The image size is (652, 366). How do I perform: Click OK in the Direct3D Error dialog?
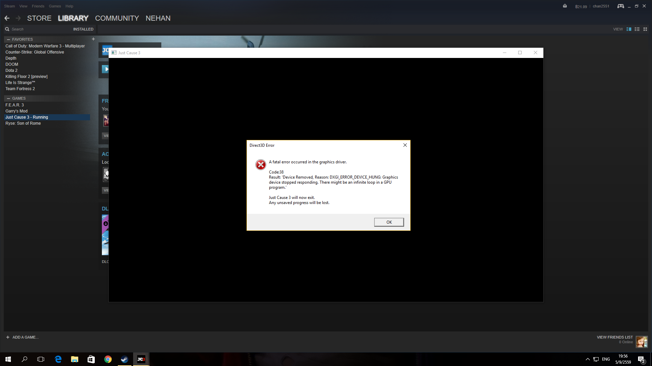coord(389,222)
